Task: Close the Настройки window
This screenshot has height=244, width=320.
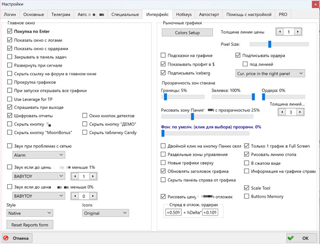Action: pos(316,4)
